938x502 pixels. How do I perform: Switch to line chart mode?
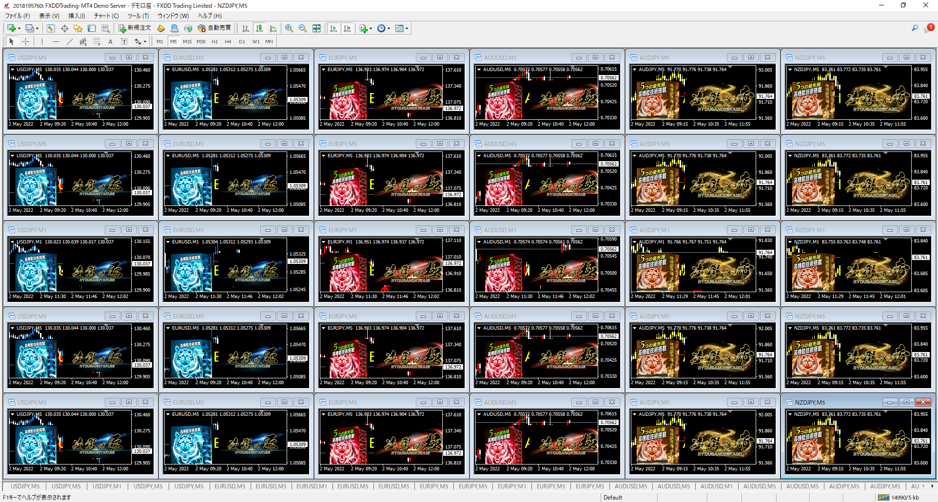(x=273, y=28)
